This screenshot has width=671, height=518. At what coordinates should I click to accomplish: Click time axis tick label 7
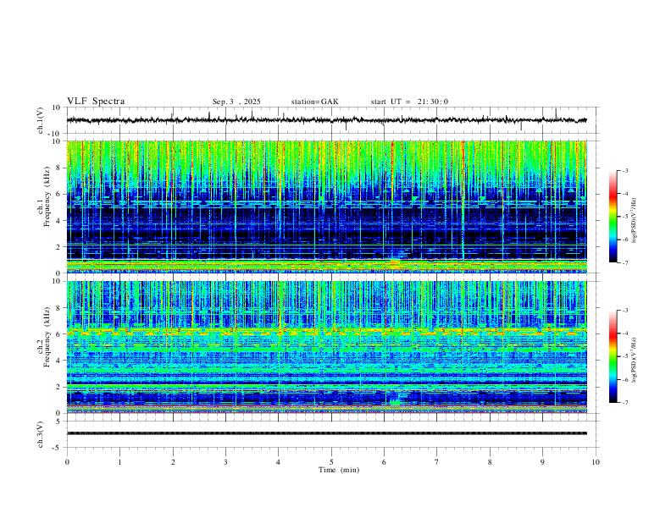[437, 462]
